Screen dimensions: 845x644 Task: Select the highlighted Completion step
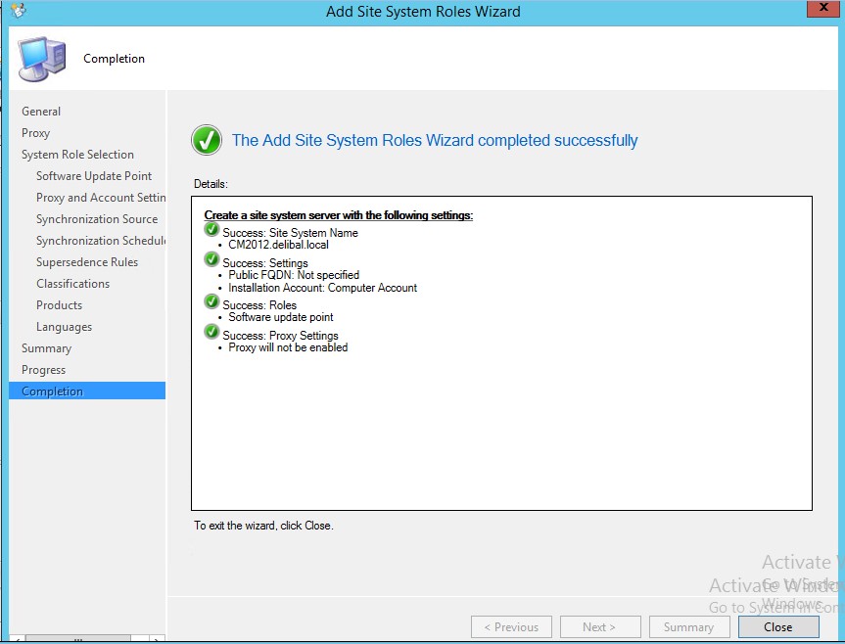pos(52,391)
